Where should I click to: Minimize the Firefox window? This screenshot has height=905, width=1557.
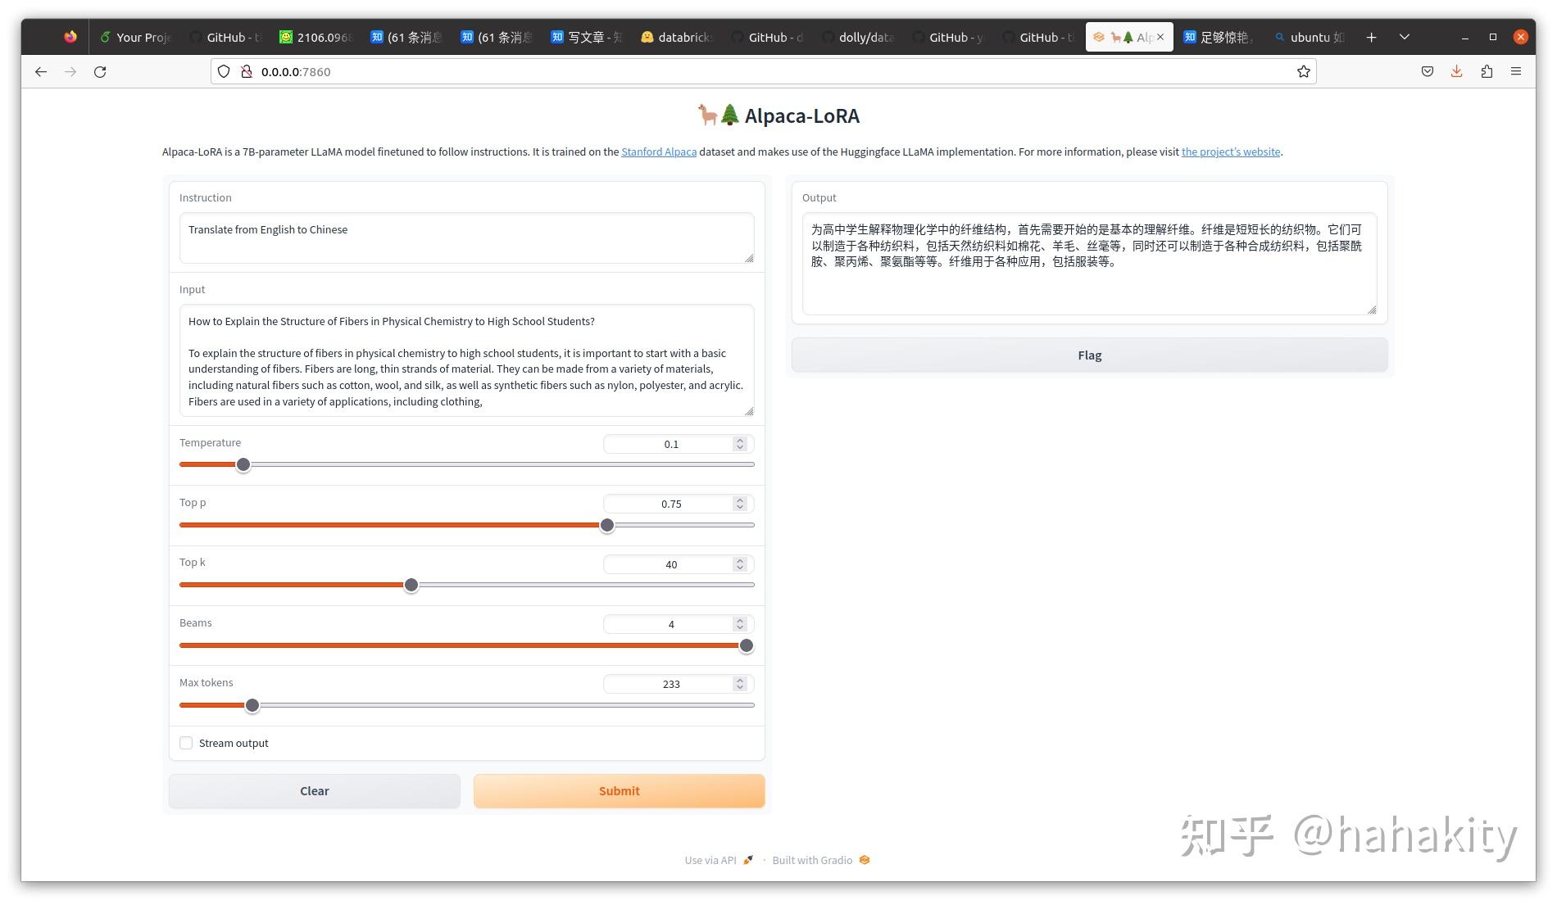(x=1465, y=37)
